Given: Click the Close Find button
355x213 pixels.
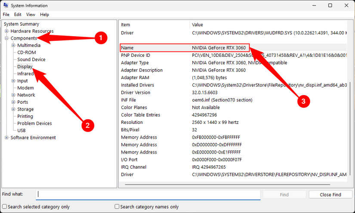Looking at the screenshot, I should coord(330,194).
